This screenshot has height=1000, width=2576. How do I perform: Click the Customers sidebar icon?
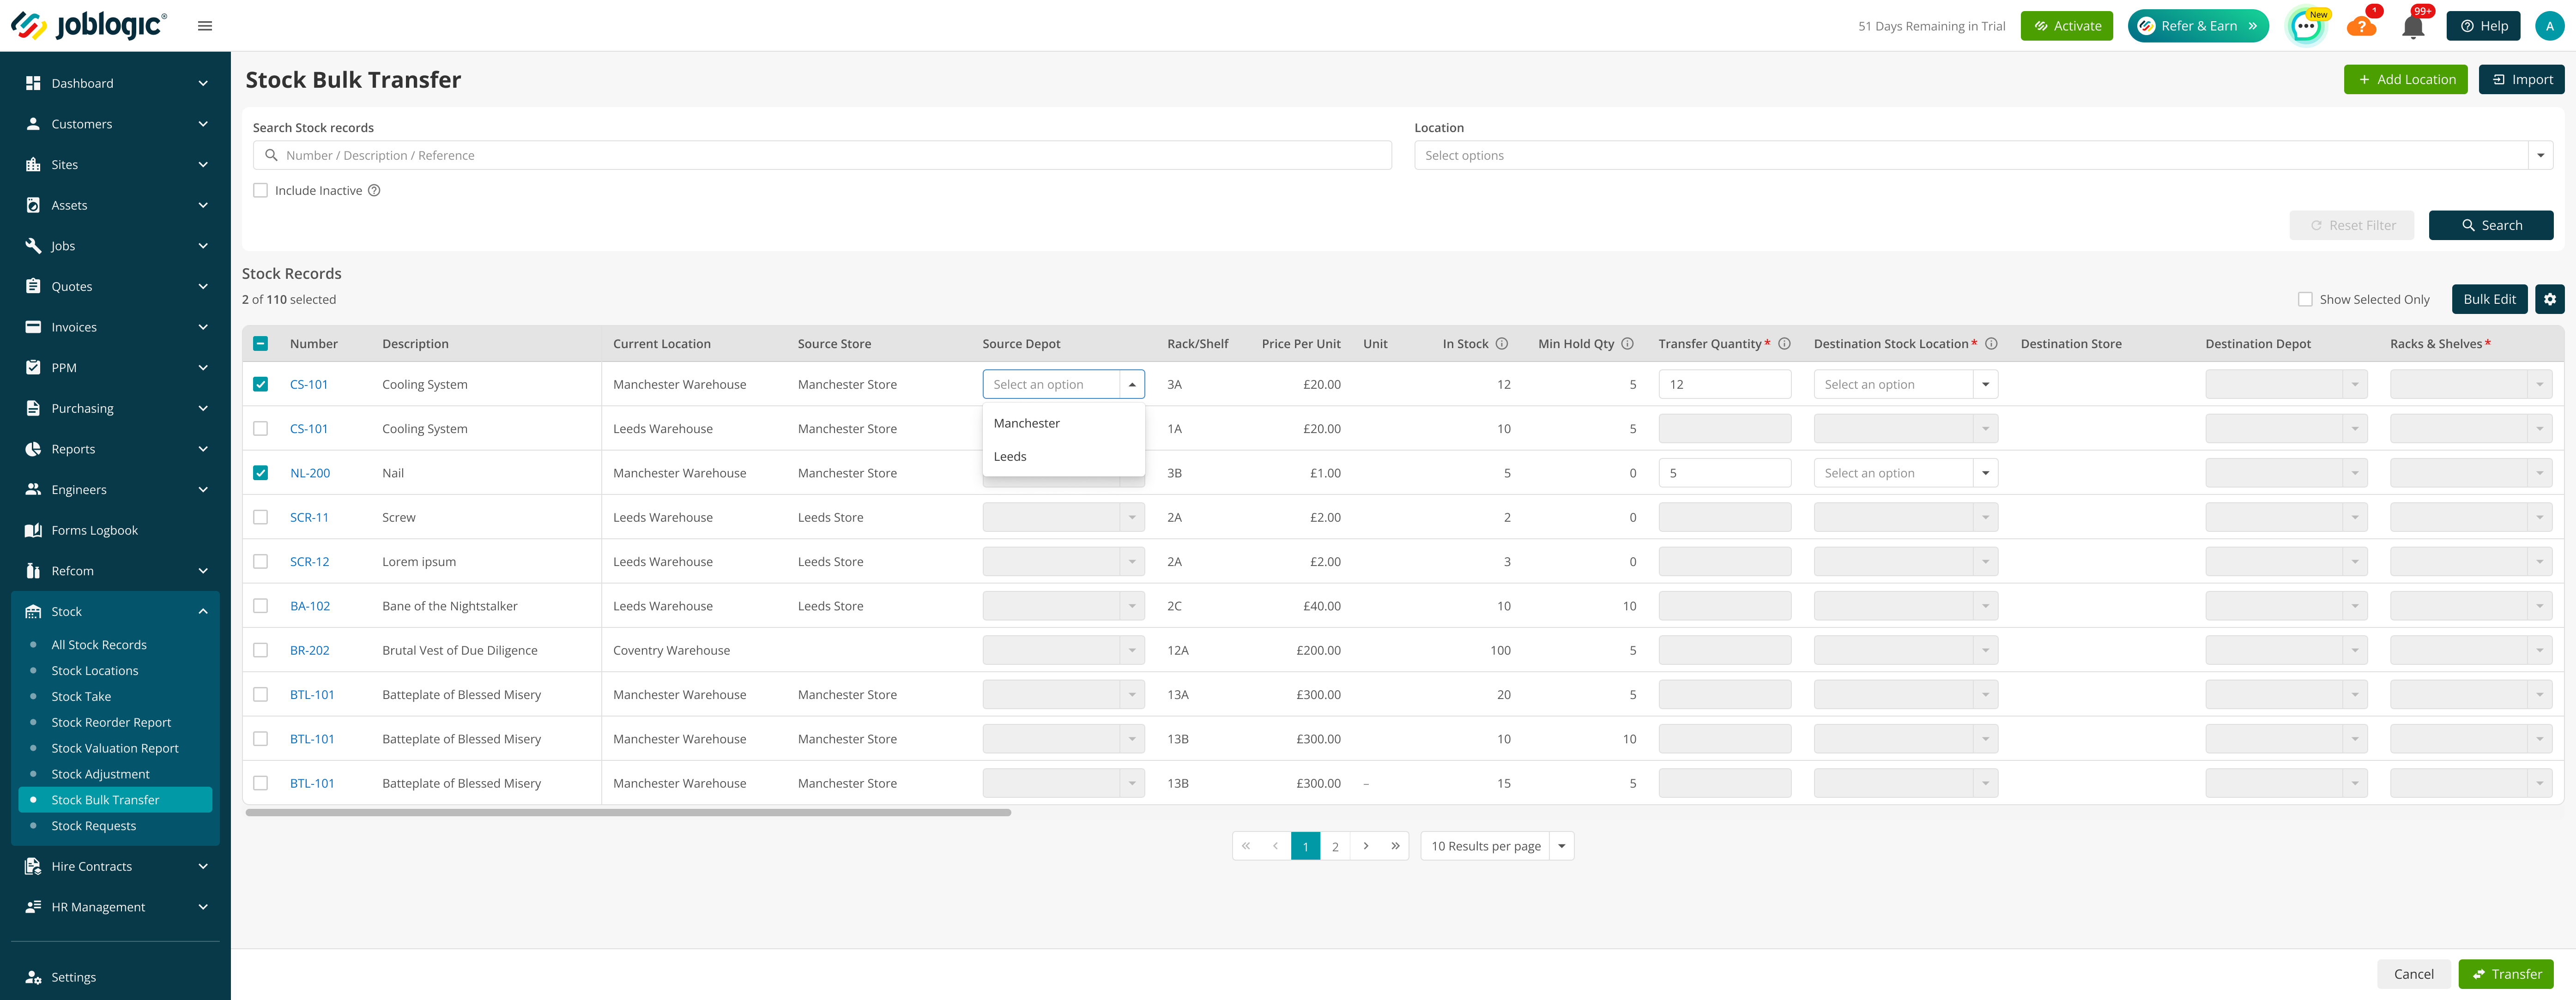(33, 124)
